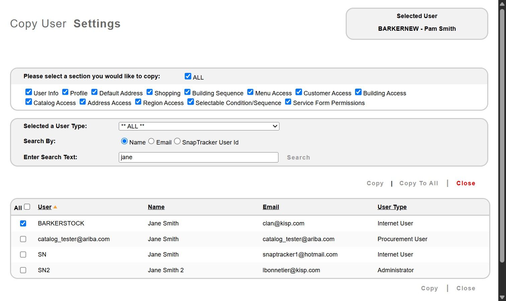506x301 pixels.
Task: Sort by User Type column
Action: click(x=392, y=207)
